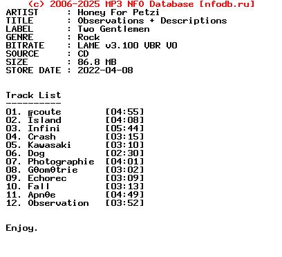Select track 11 'Apnee'
Viewport: 282px width, 257px height.
tap(41, 195)
